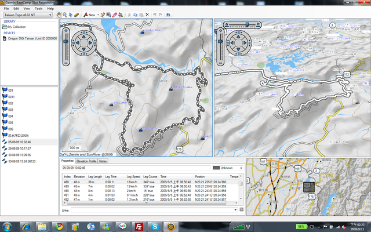The width and height of the screenshot is (371, 232).
Task: Redo the last action
Action: tap(161, 15)
